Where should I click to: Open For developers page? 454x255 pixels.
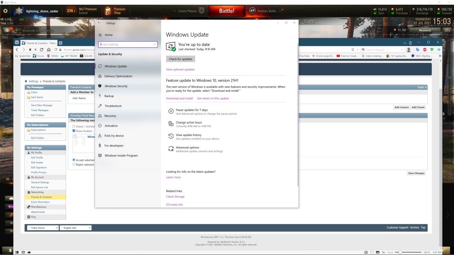(114, 145)
